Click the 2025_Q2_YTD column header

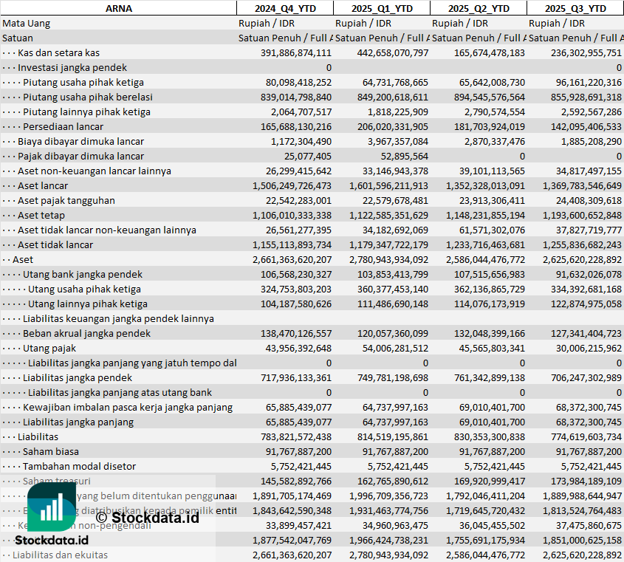[479, 8]
